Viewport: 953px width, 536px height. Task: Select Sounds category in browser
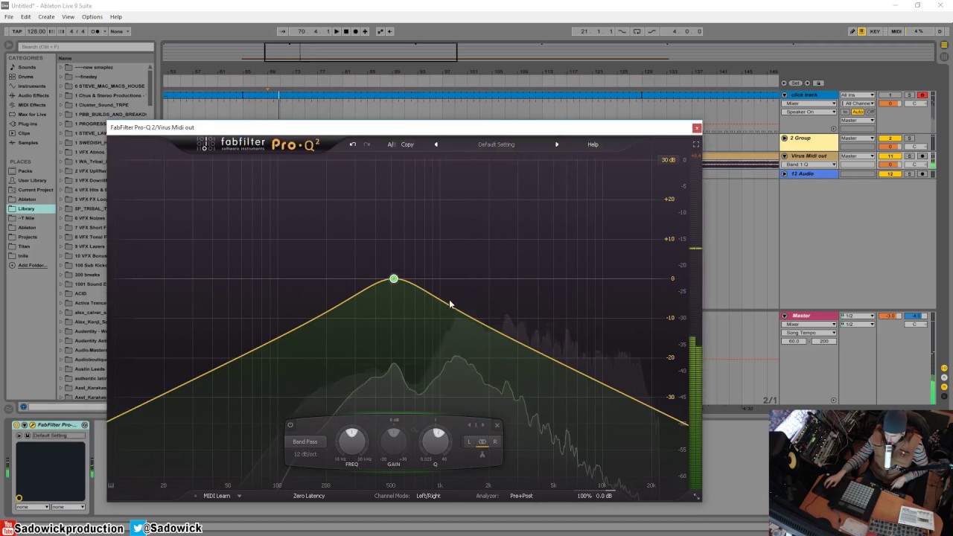[27, 67]
